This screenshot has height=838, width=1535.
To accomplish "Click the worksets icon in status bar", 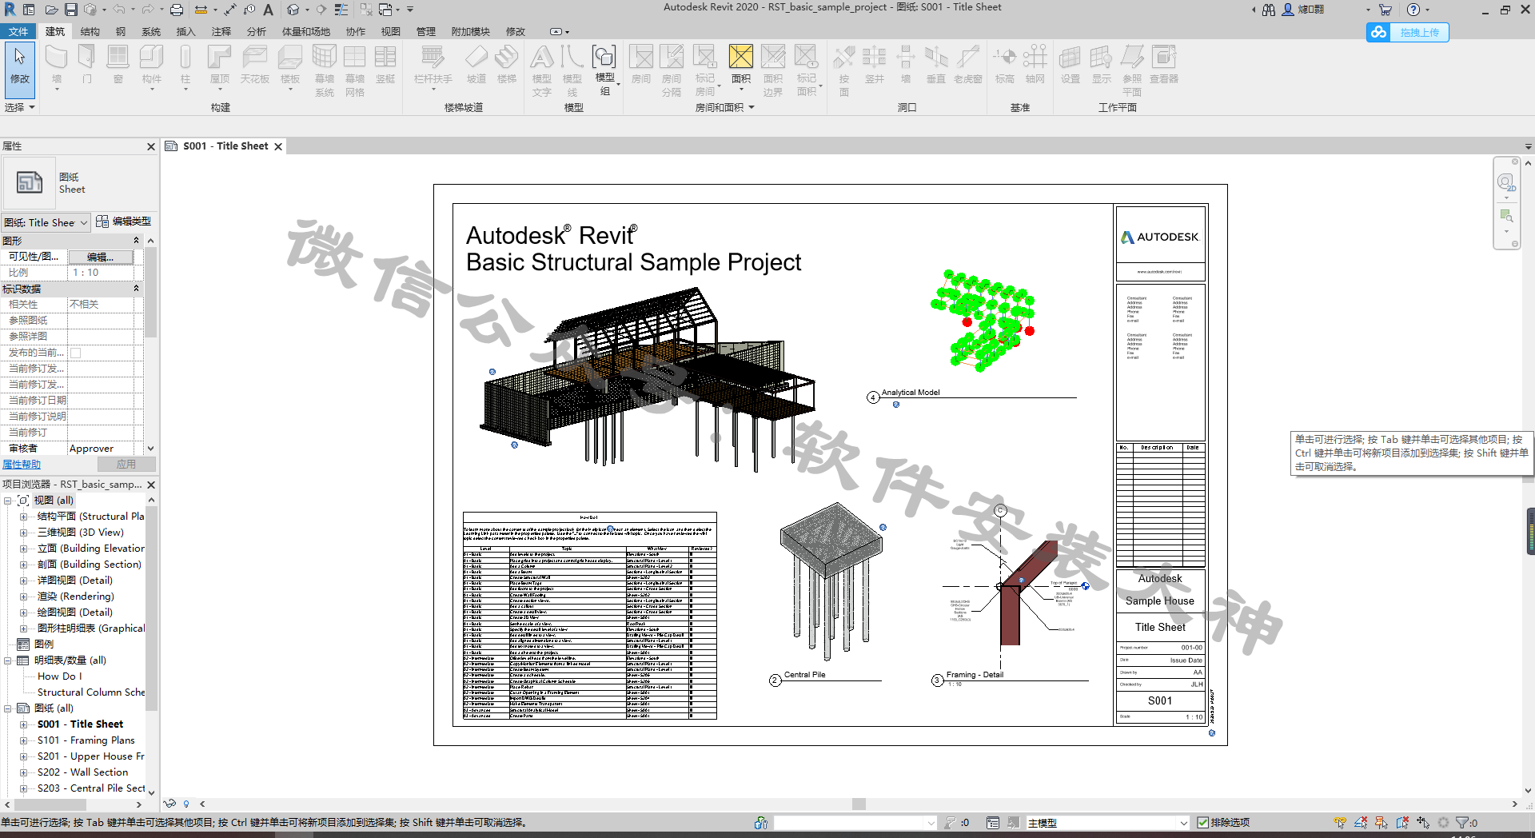I will [x=760, y=823].
